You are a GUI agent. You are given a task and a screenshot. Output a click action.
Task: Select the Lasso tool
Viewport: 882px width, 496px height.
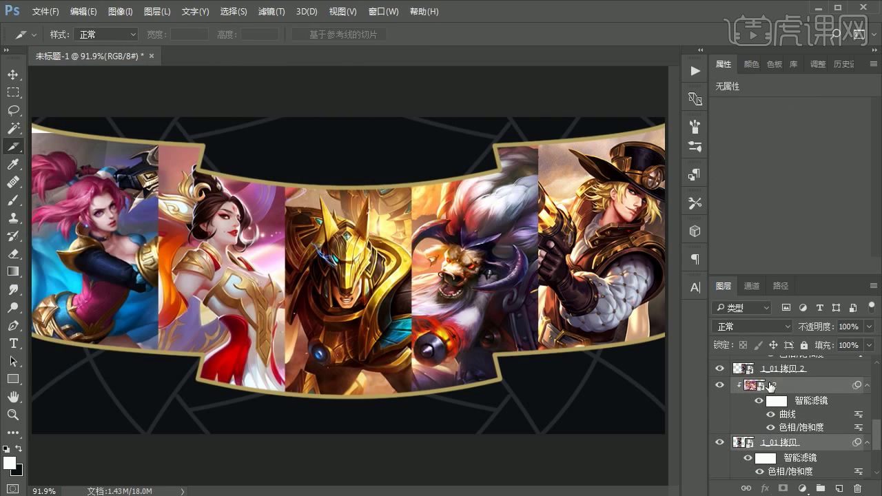[13, 110]
